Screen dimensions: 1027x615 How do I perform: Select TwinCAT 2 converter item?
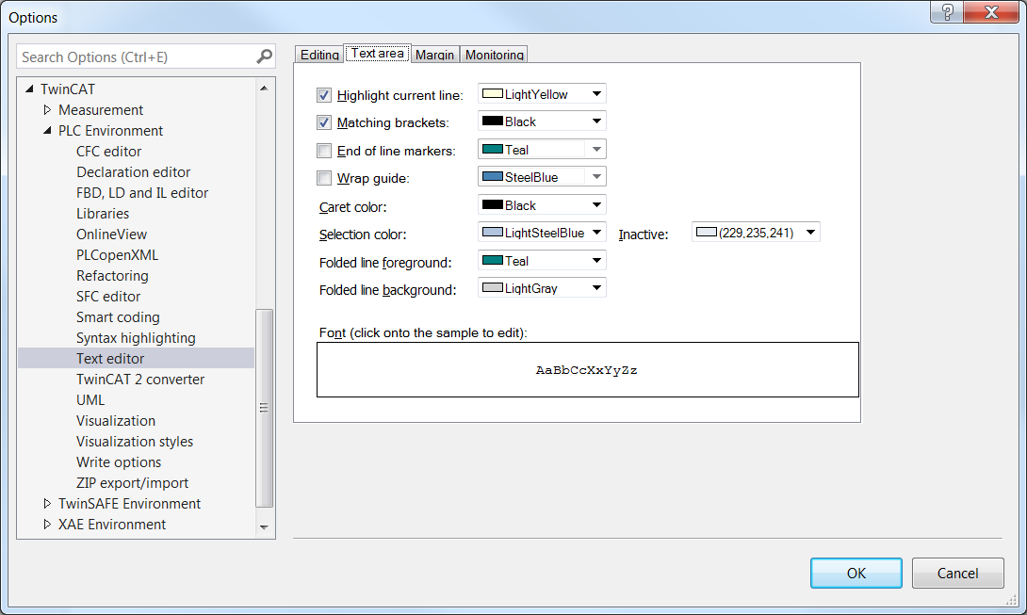[x=140, y=380]
